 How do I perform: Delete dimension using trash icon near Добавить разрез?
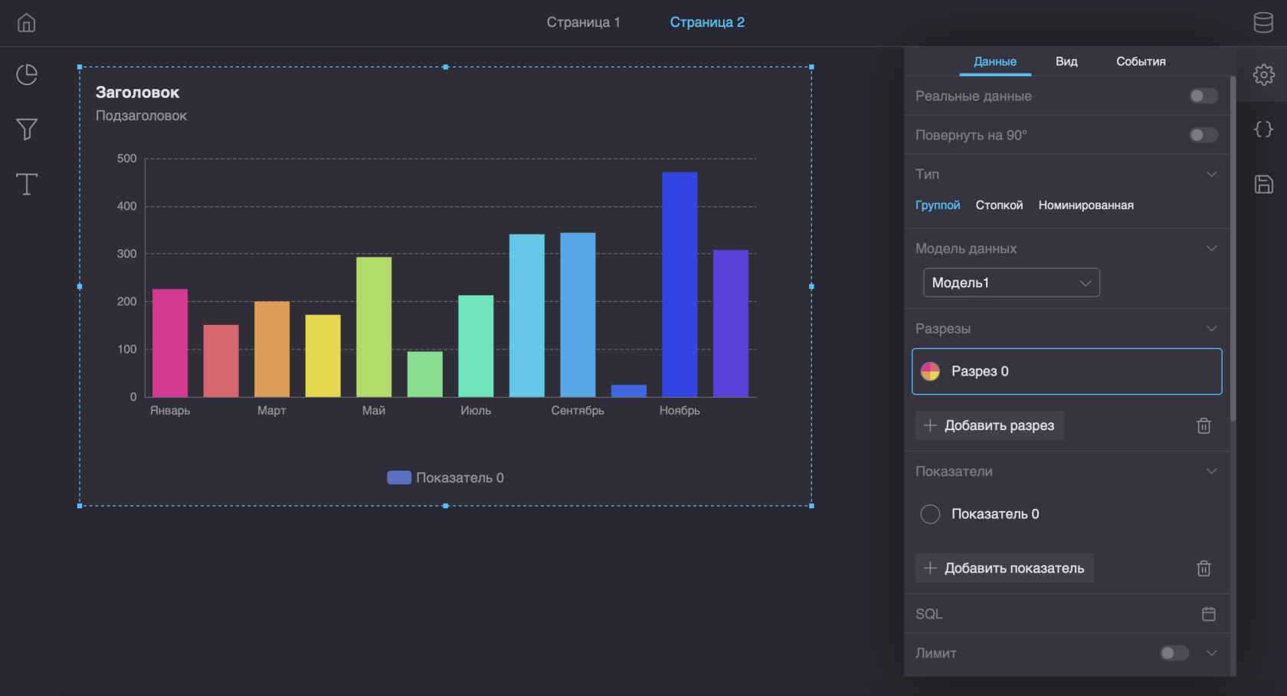click(1203, 425)
